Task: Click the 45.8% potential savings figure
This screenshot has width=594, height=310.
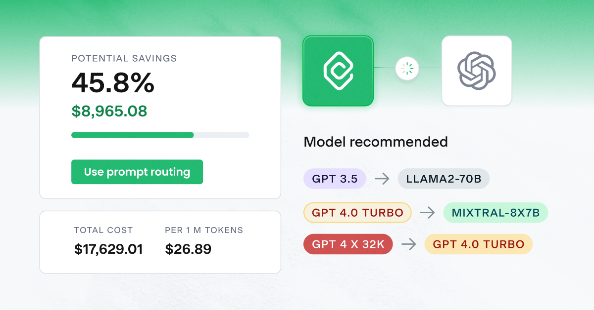Action: tap(113, 83)
